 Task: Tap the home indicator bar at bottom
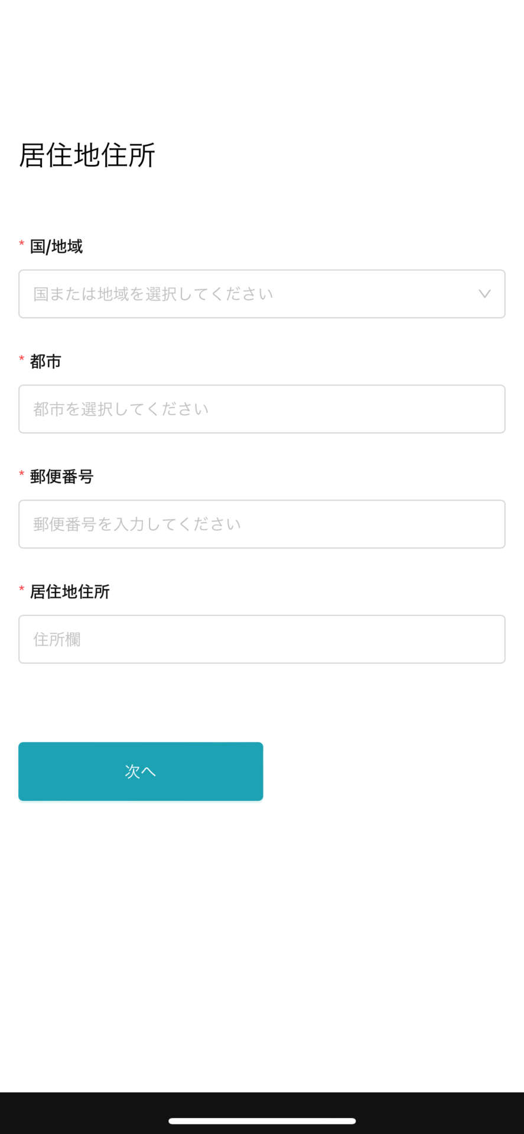262,1121
